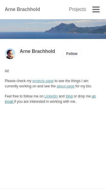The height and width of the screenshot is (189, 106).
Task: Click the Follow button
Action: pos(72,54)
